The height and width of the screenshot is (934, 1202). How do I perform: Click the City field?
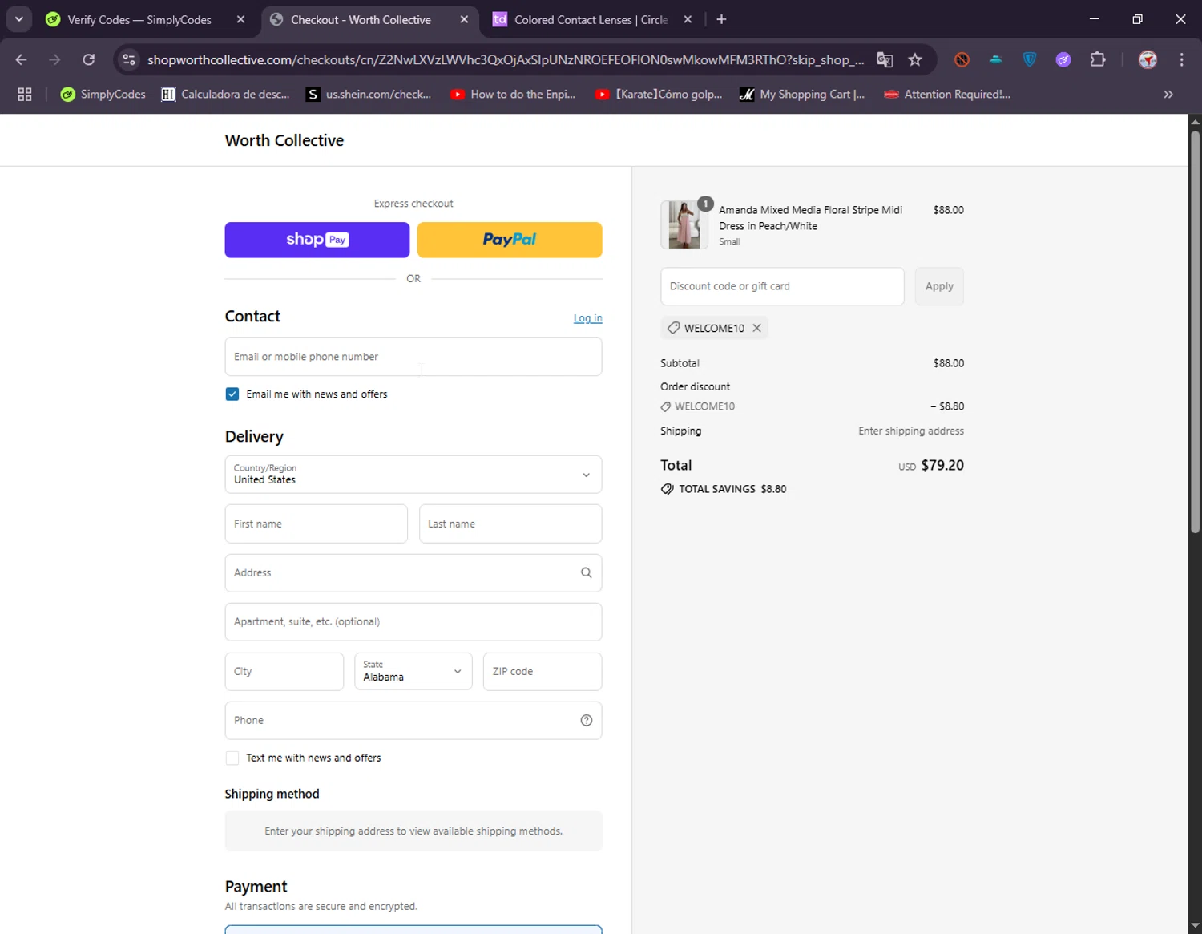(x=284, y=671)
